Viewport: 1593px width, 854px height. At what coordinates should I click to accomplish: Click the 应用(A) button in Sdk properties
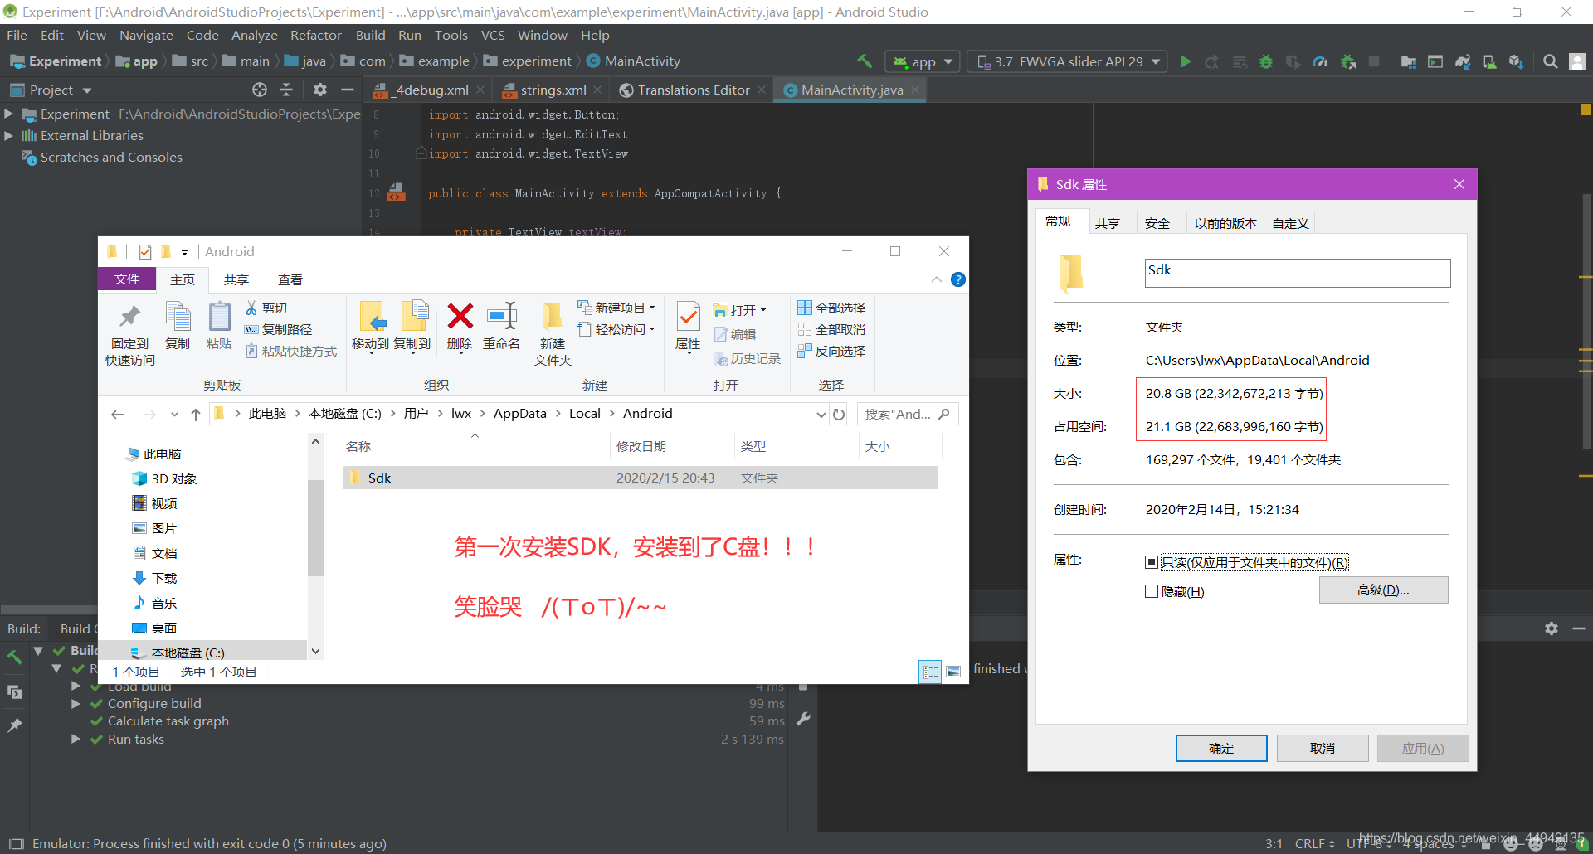point(1423,748)
